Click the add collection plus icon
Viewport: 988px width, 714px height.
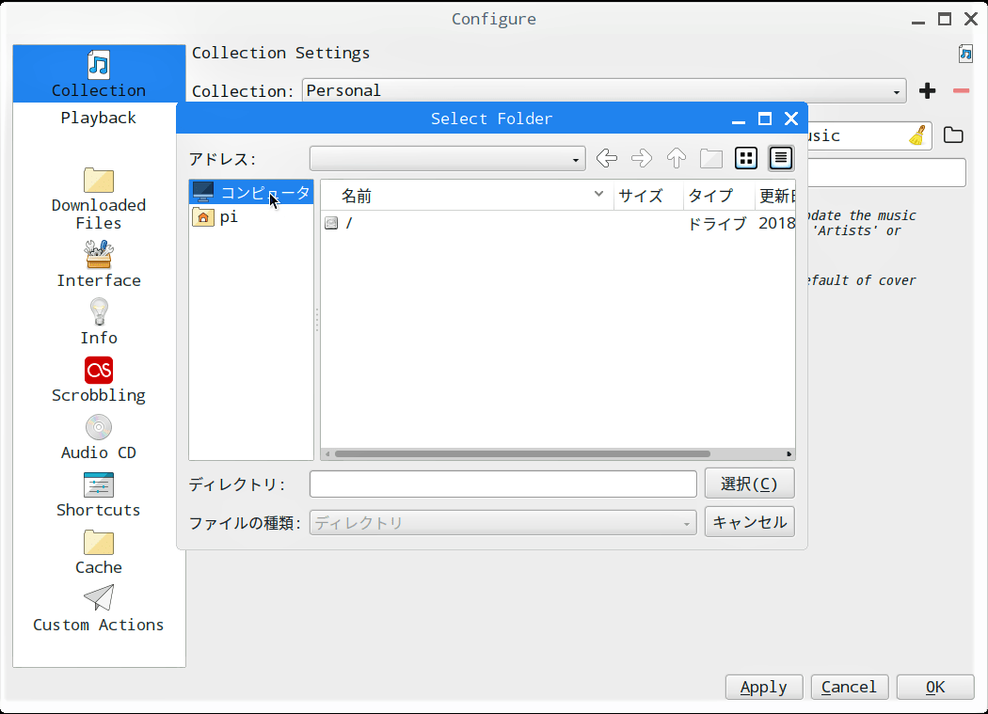coord(928,91)
